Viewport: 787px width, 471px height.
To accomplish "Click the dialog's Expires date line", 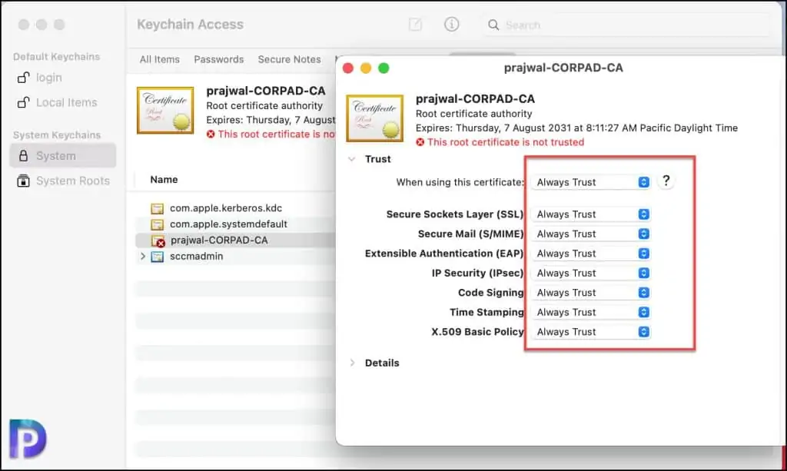I will pyautogui.click(x=576, y=128).
